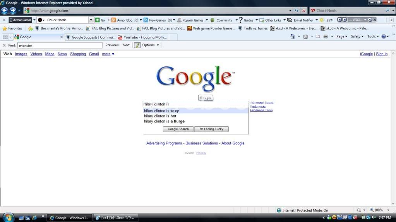The width and height of the screenshot is (396, 222).
Task: Expand the Chuck Norris search dropdown arrow
Action: point(91,20)
